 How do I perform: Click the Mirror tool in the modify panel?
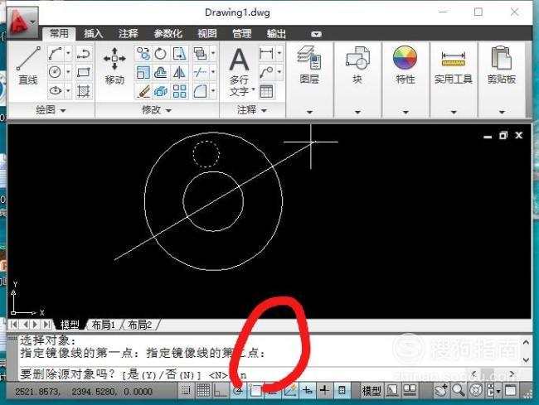point(179,72)
